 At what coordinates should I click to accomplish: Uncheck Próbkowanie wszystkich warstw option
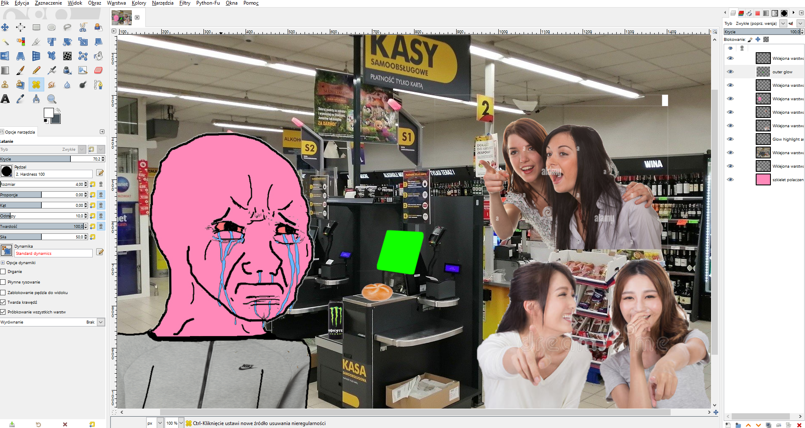(x=3, y=312)
